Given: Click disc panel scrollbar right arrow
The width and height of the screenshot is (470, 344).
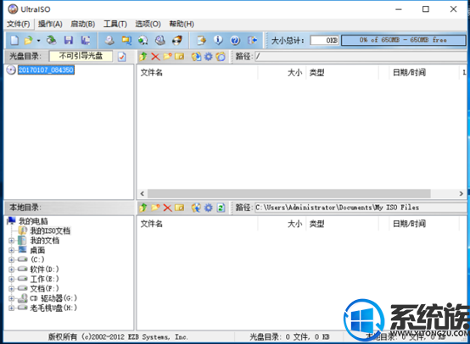Looking at the screenshot, I should click(x=462, y=194).
